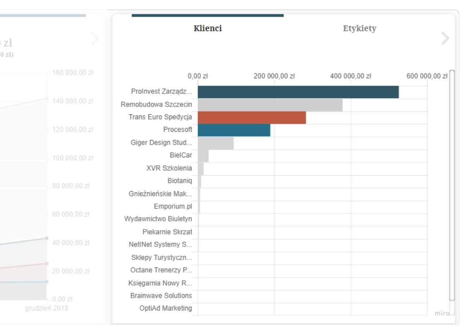
Task: Click the 'Remobudowa Szczecin' label
Action: point(156,104)
